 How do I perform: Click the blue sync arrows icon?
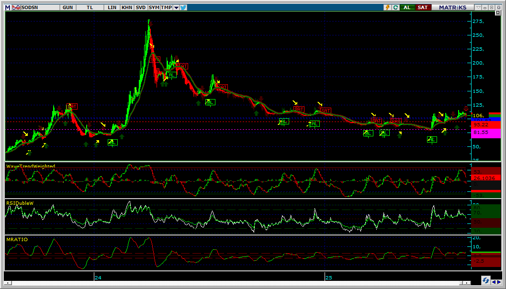(x=485, y=279)
